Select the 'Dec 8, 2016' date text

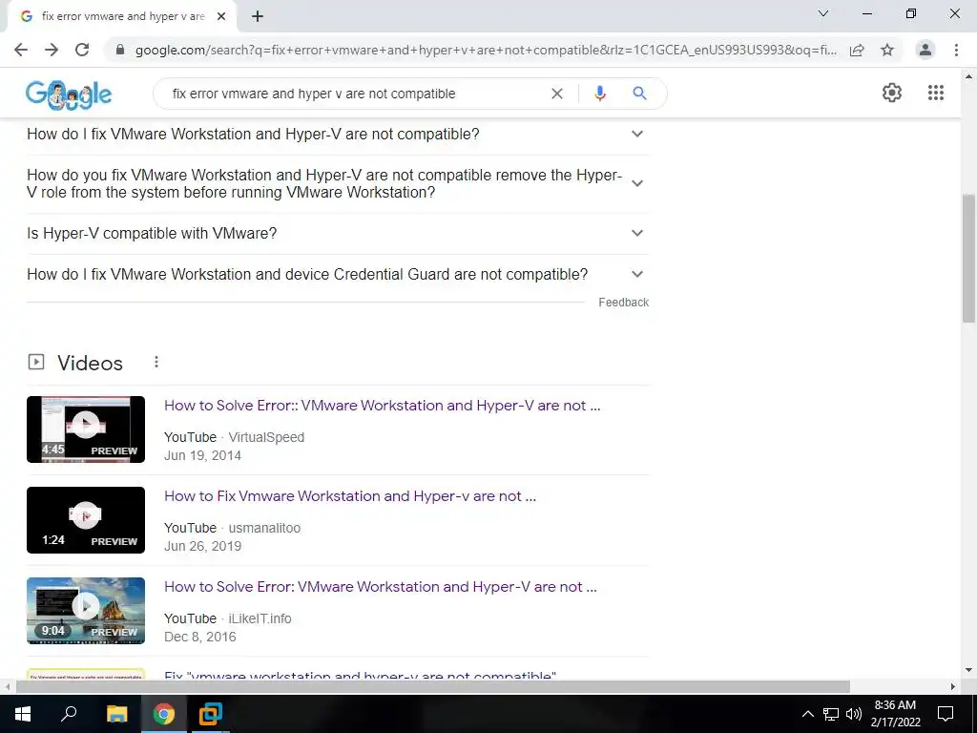coord(200,637)
